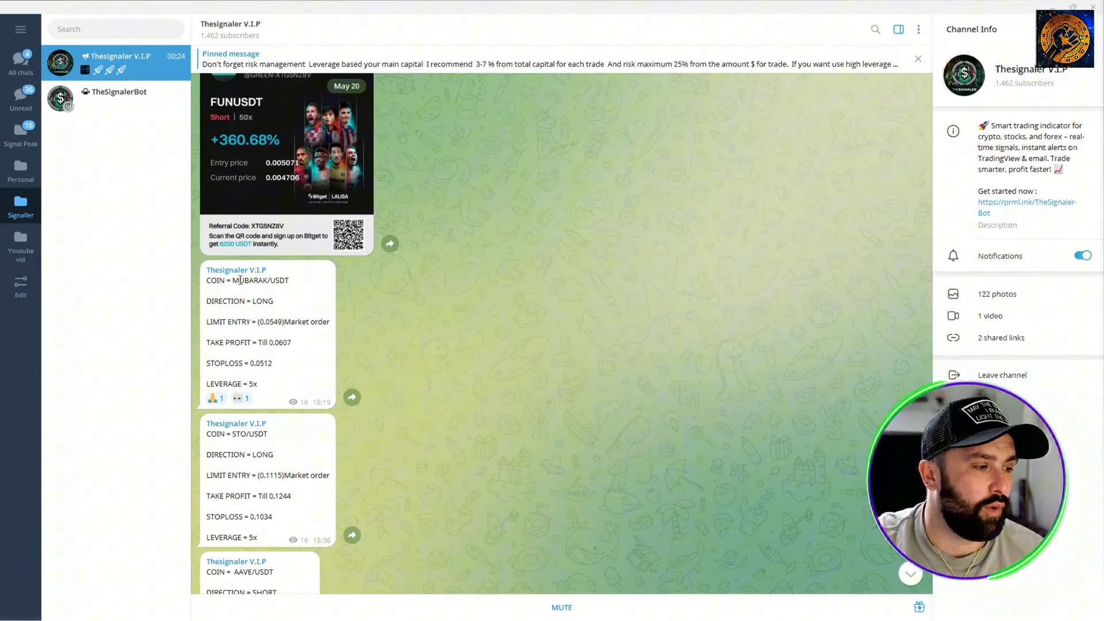Click the channel avatar in Channel Info
The height and width of the screenshot is (621, 1104).
click(964, 75)
